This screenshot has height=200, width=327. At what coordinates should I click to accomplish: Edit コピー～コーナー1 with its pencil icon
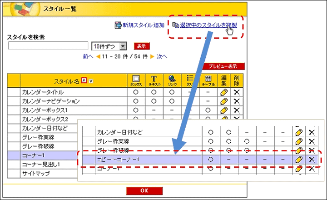click(299, 160)
